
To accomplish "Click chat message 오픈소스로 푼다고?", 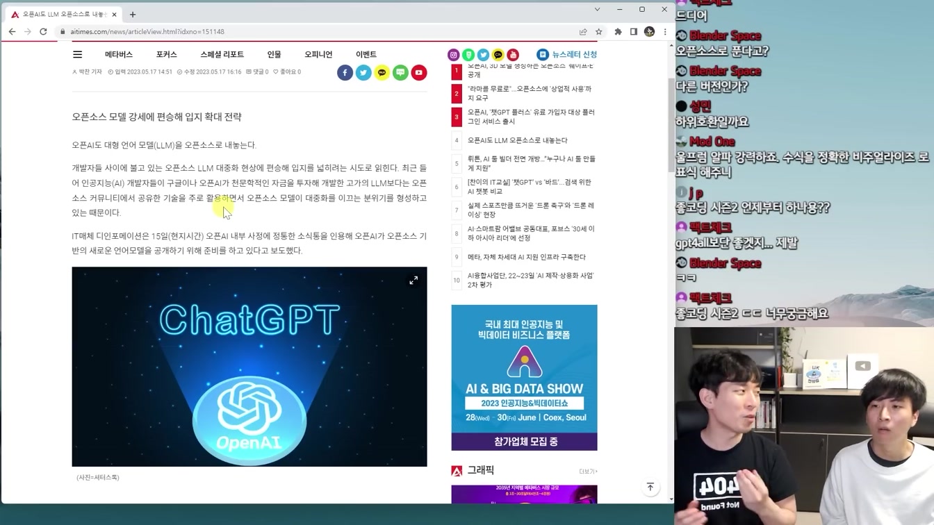I will (722, 51).
